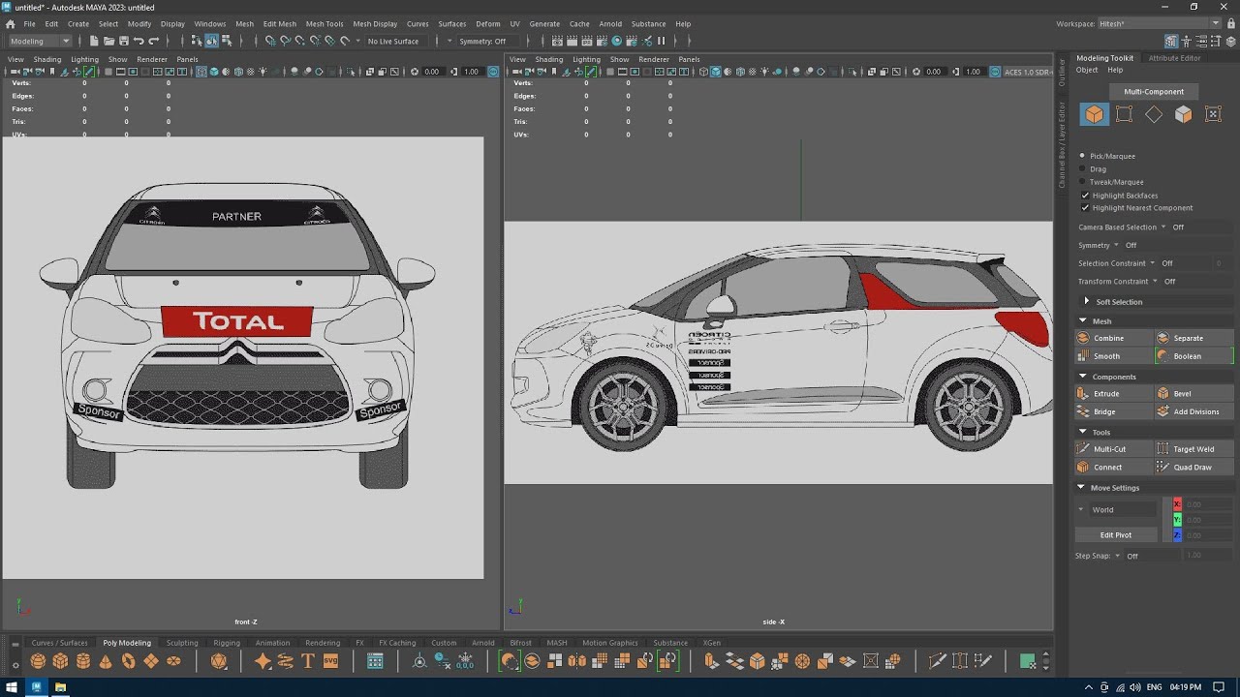Screen dimensions: 1240x697
Task: Select the polygon cube shelf icon
Action: [x=60, y=661]
